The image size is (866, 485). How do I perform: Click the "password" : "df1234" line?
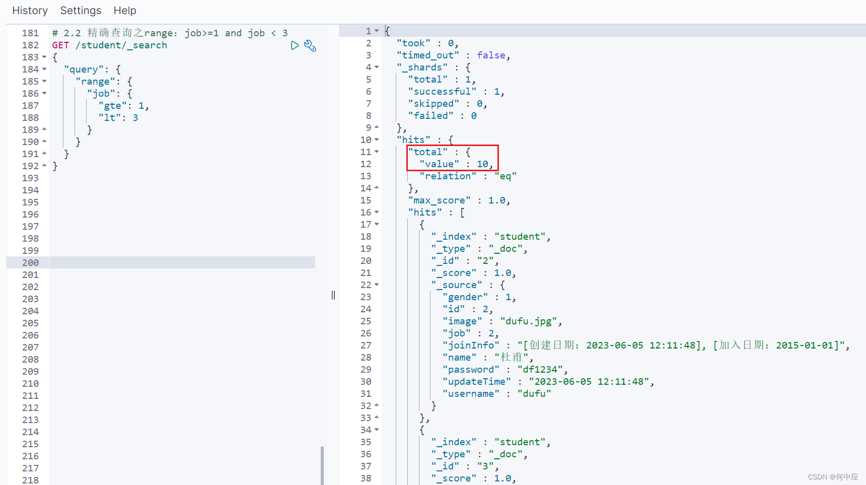click(x=506, y=369)
